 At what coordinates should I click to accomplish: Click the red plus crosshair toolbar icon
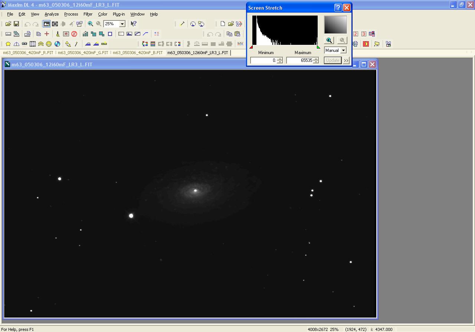(x=47, y=34)
